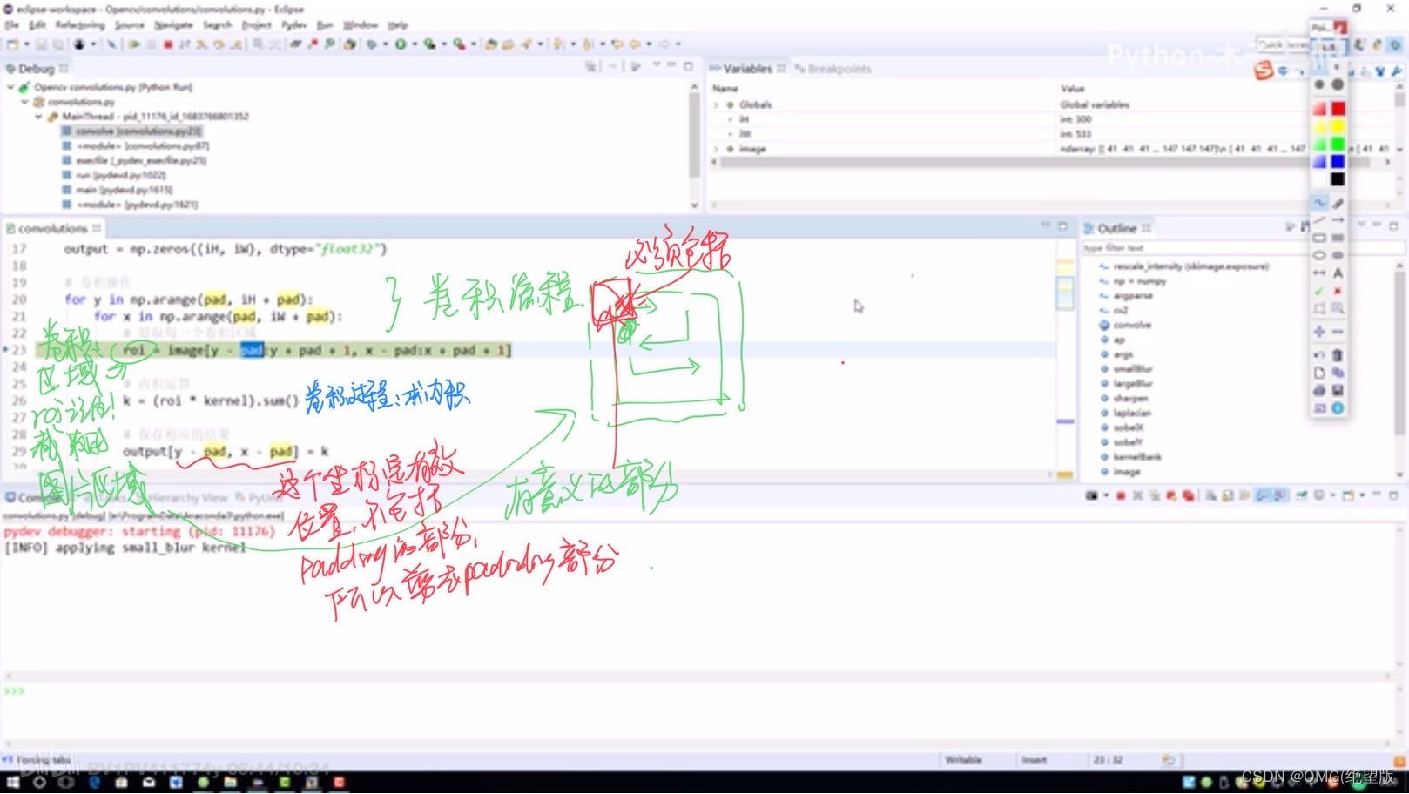The image size is (1409, 794).
Task: Select the eraser tool in the drawing palette
Action: tap(1338, 202)
